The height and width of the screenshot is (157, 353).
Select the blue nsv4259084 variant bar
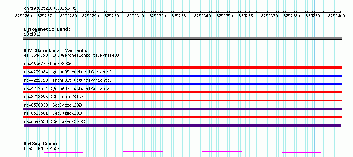(x=182, y=76)
